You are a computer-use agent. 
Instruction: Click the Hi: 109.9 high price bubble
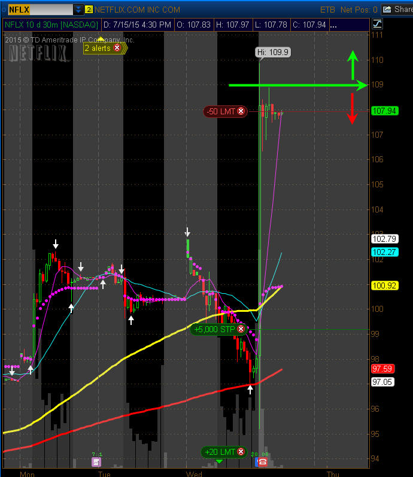(273, 52)
